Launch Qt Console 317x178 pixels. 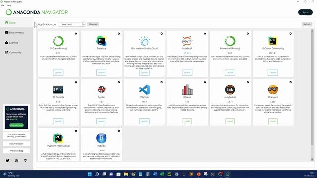coord(58,121)
